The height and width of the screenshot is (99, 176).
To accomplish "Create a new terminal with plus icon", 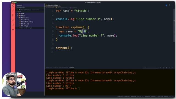I will 161,68.
